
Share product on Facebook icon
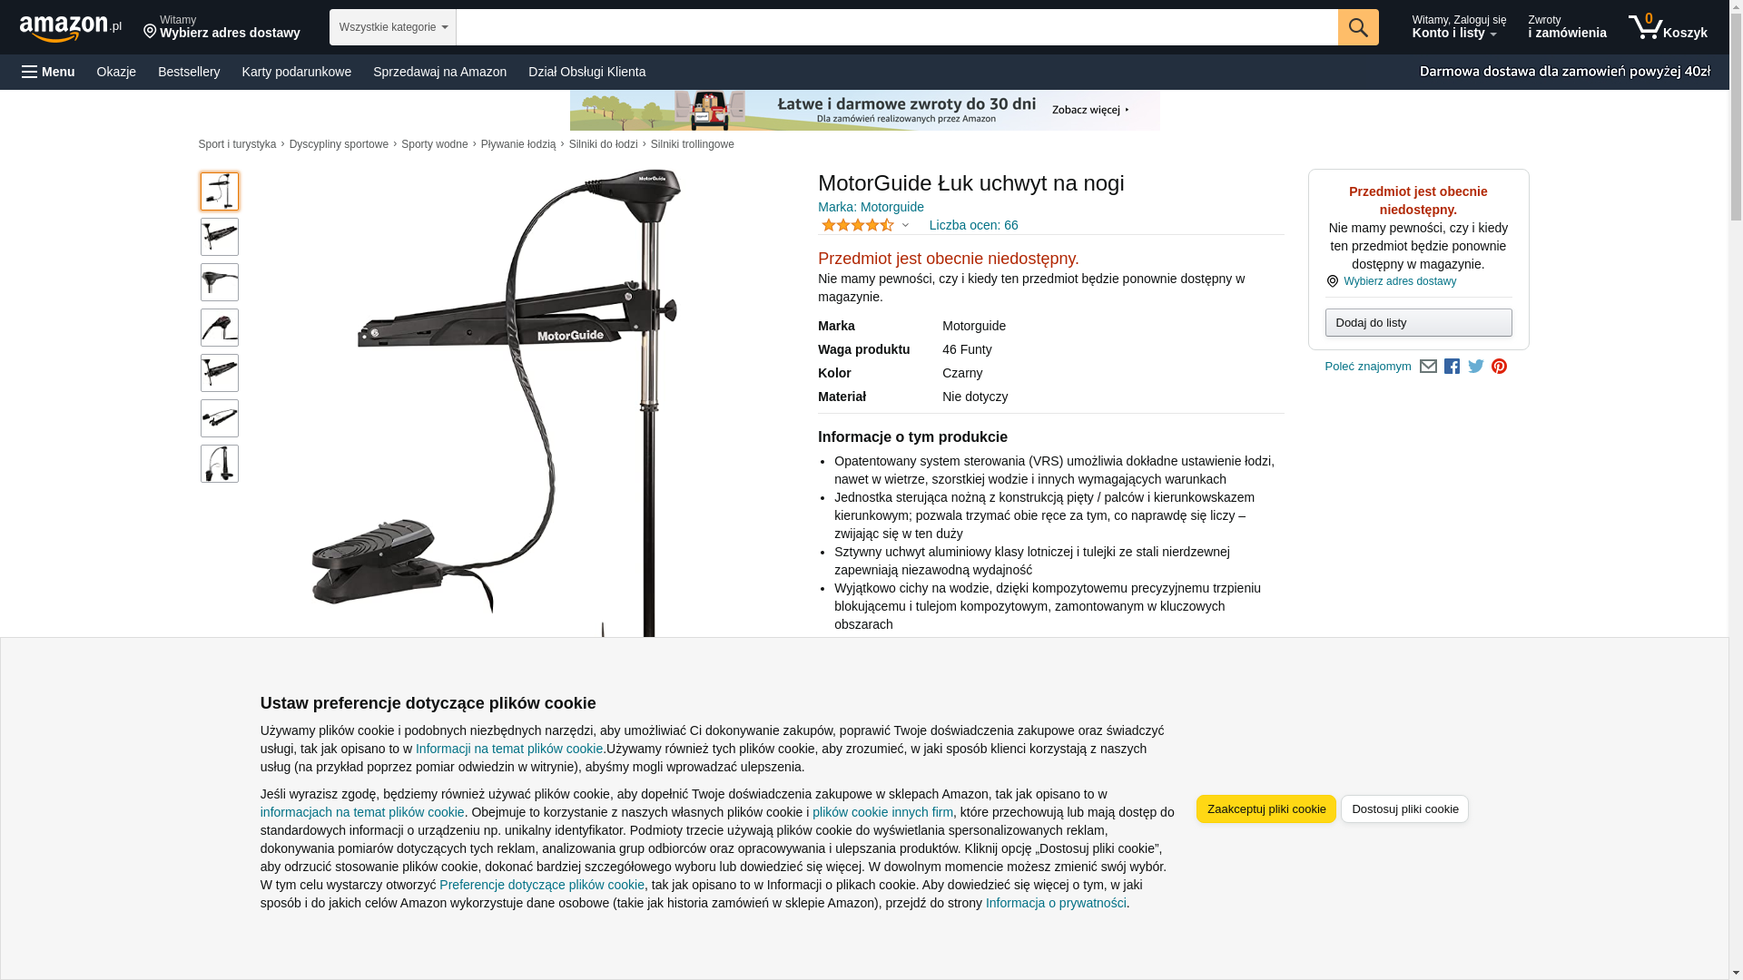1452,367
